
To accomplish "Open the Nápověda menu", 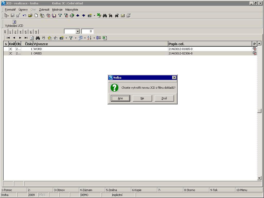I will (72, 10).
